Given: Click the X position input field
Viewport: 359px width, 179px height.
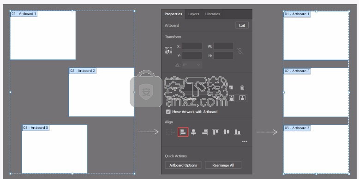Looking at the screenshot, I should coord(192,46).
